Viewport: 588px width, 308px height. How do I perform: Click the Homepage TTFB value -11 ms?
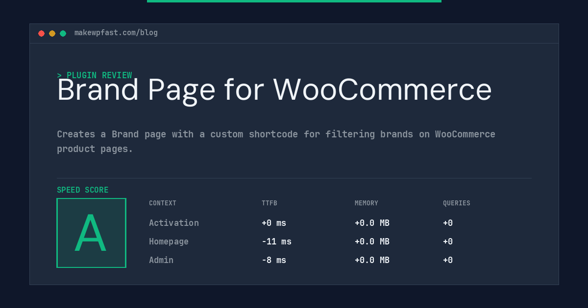276,242
